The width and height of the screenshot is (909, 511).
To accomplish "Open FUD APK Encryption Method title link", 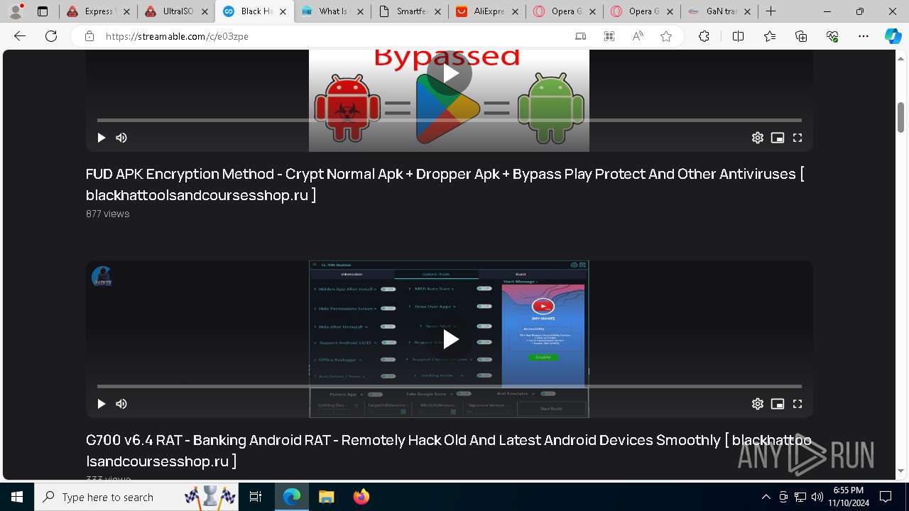I will click(x=445, y=185).
